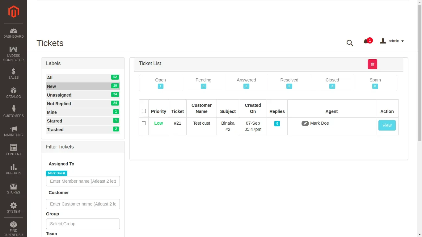Open the UVdesk Connector sidebar menu

[14, 54]
